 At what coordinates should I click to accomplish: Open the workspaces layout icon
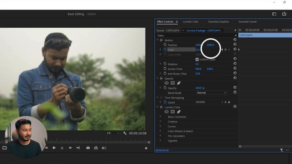(274, 14)
